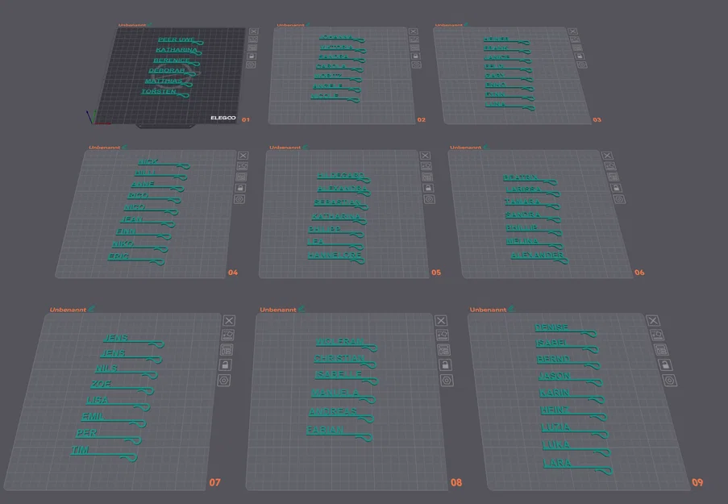Arrange objects on plate 09

(661, 349)
